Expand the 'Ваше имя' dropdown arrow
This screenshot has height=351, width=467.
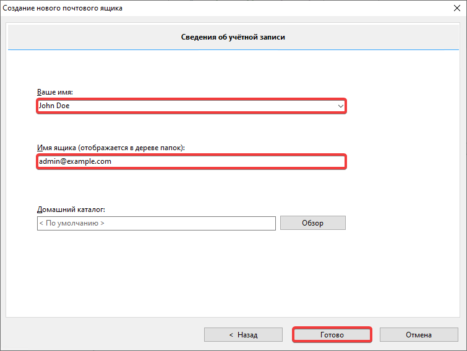(340, 106)
